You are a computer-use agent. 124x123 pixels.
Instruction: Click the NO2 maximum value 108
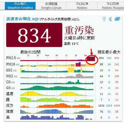117,76
